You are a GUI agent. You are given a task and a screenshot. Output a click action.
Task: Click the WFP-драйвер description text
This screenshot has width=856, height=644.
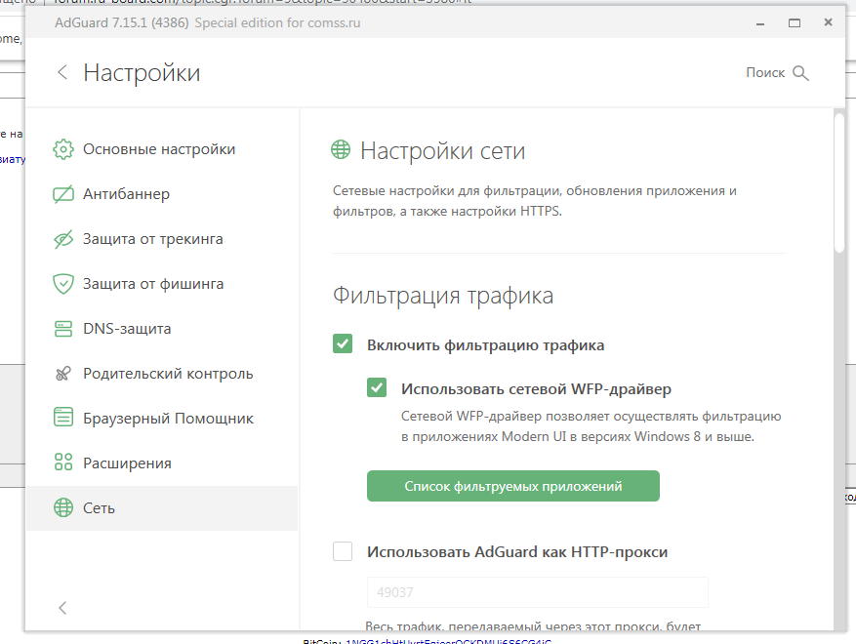(x=591, y=426)
